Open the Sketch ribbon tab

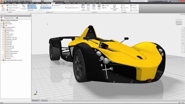point(32,3)
